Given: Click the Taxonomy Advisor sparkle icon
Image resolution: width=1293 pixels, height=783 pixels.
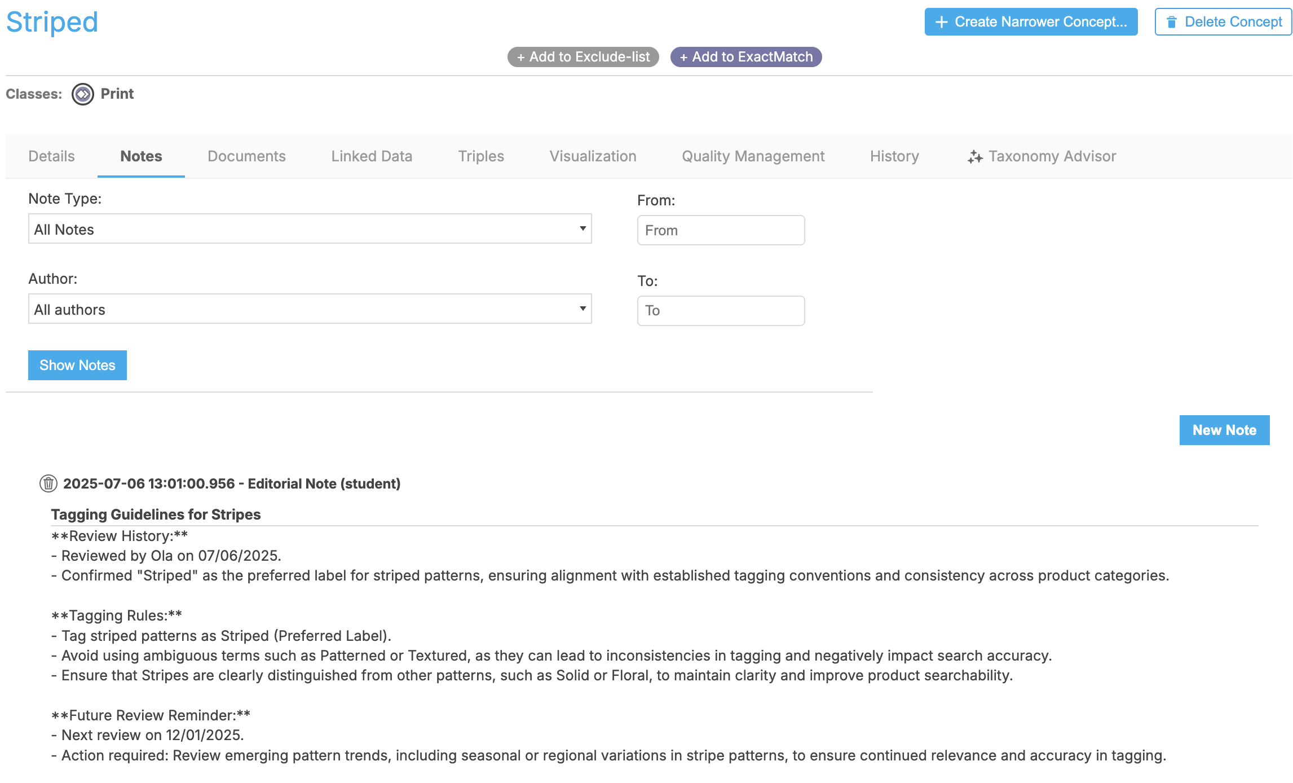Looking at the screenshot, I should [x=975, y=157].
